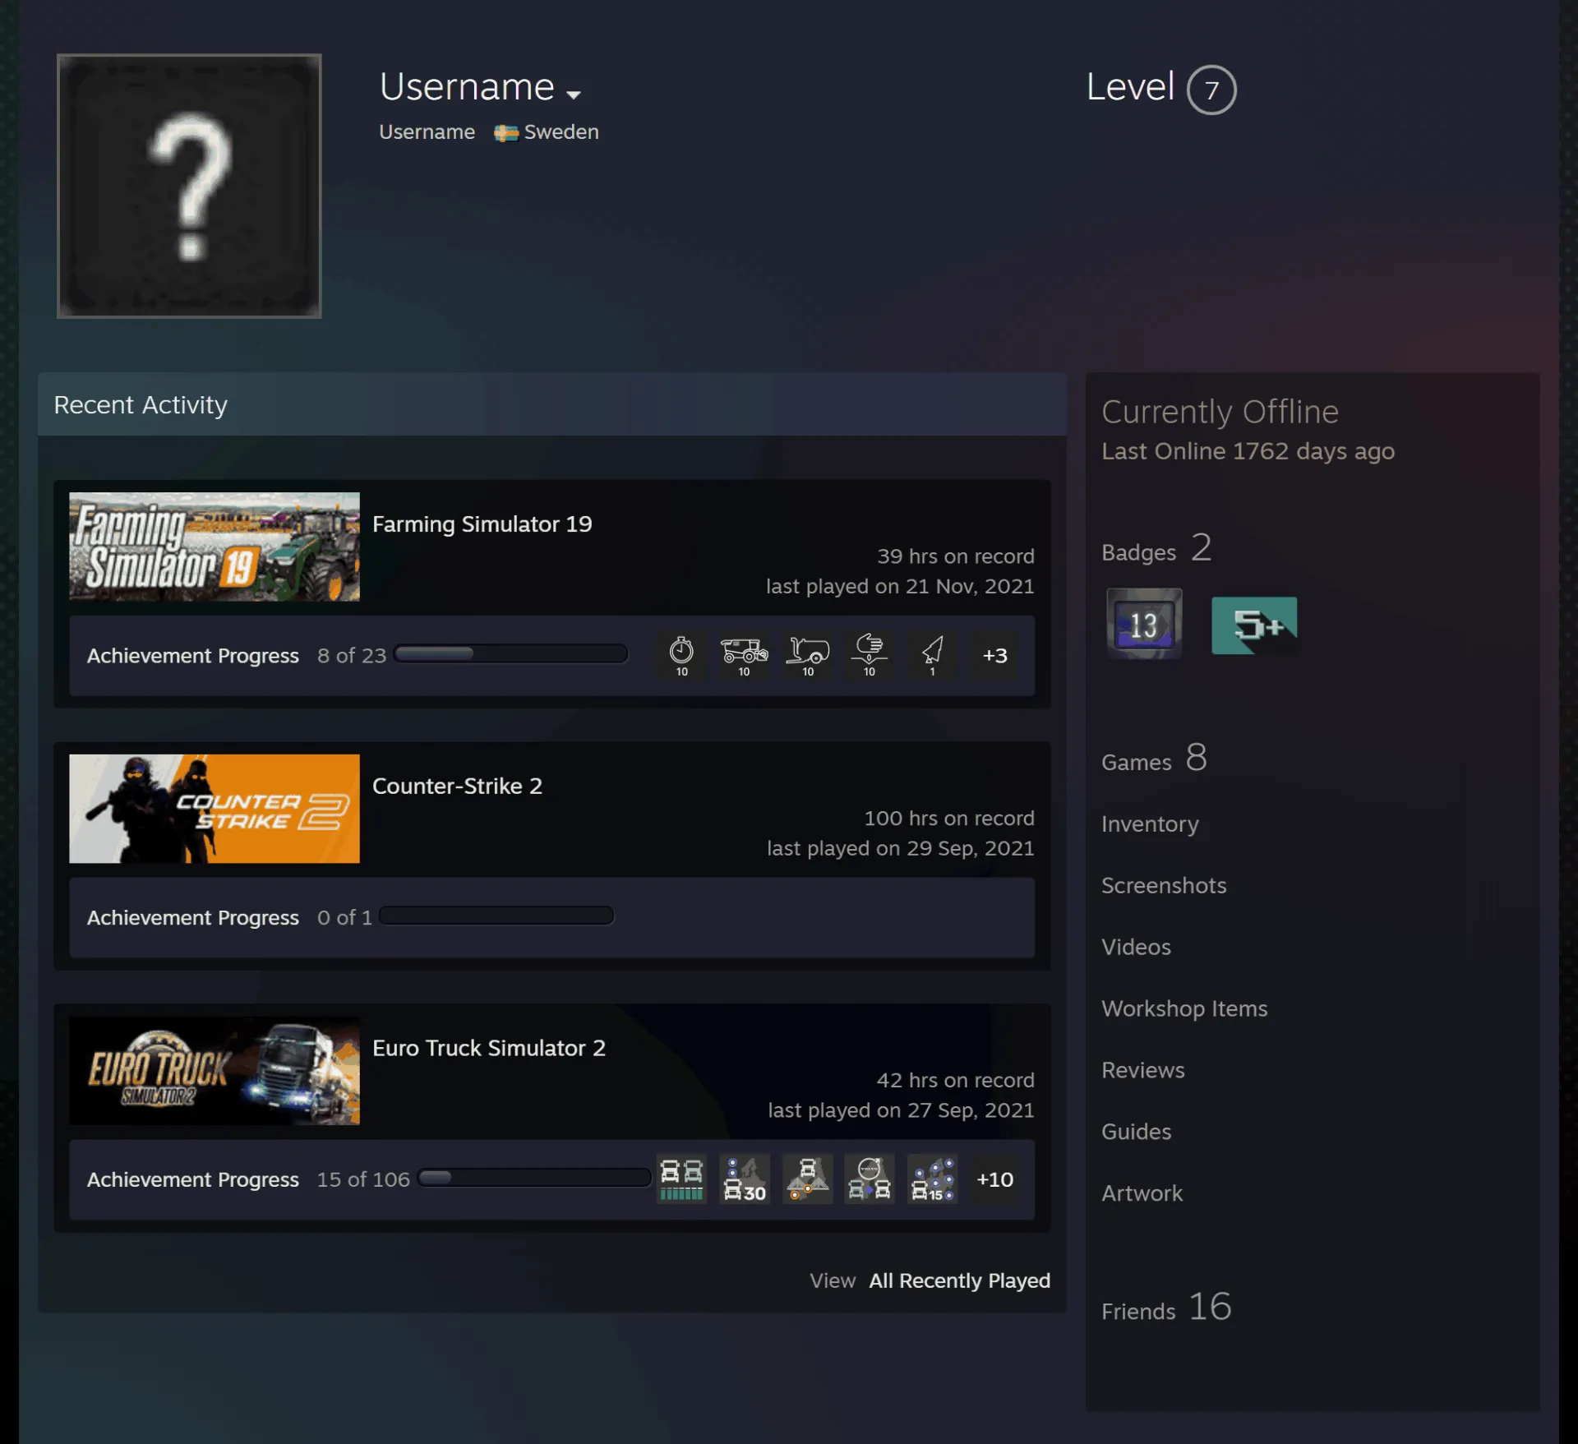The height and width of the screenshot is (1444, 1578).
Task: Click the Volvo trucks achievement icon in Euro Truck Simulator 2
Action: click(x=870, y=1179)
